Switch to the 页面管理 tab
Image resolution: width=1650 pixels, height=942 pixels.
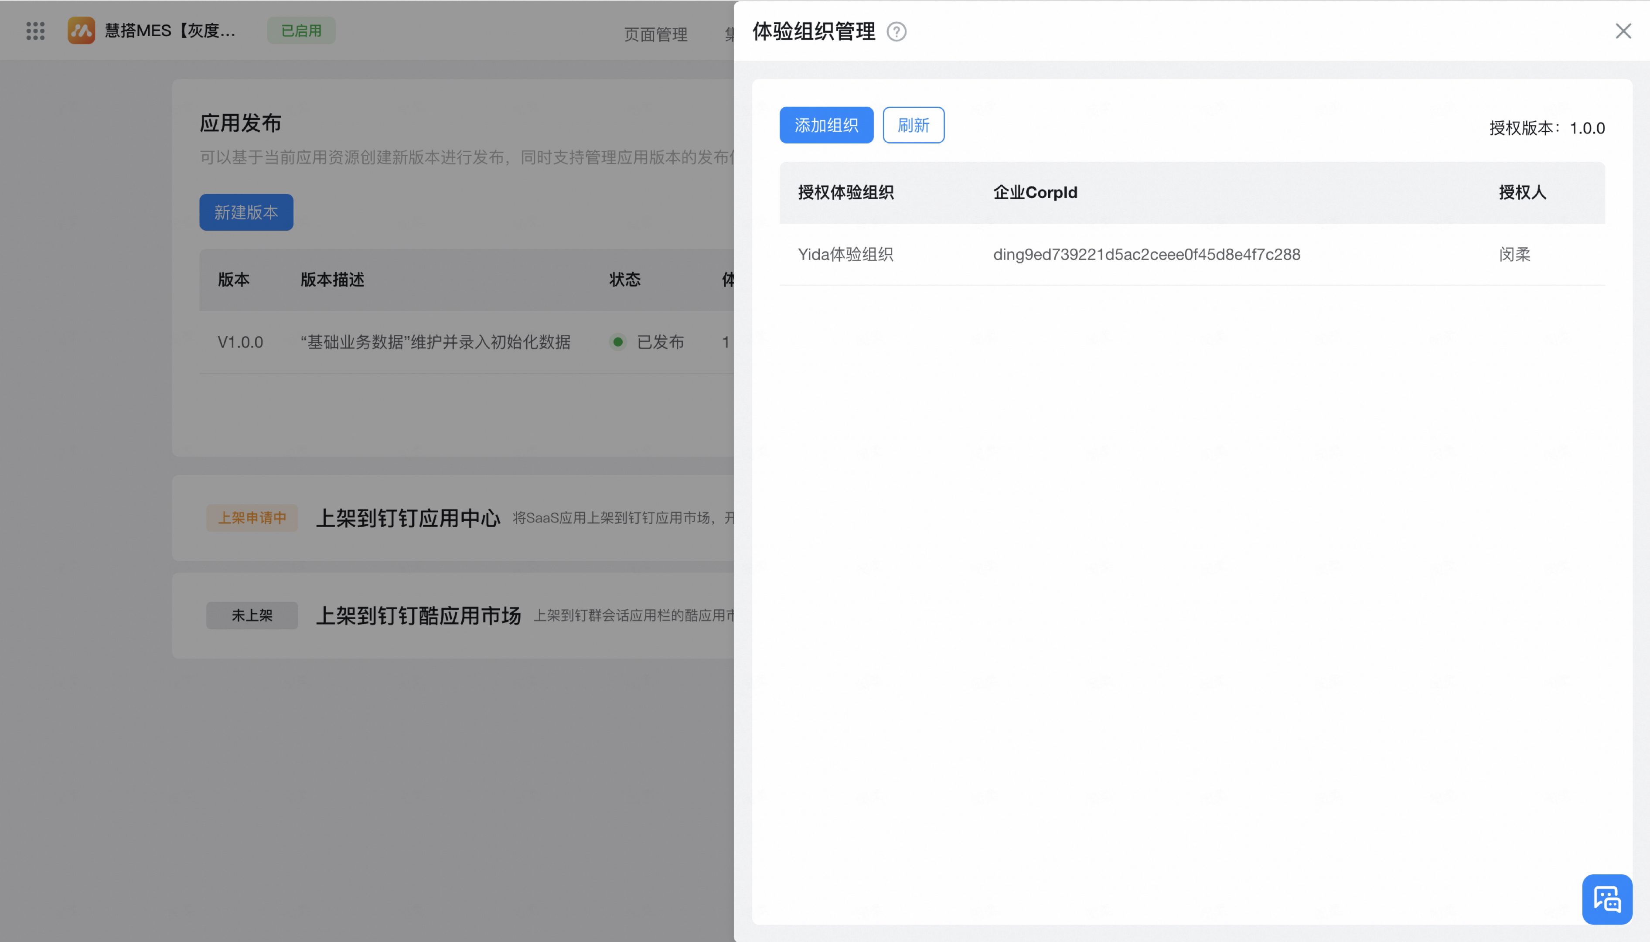[655, 34]
